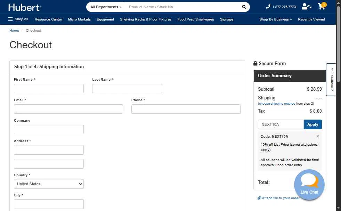Open Recently Viewed
The image size is (341, 211).
pyautogui.click(x=311, y=19)
